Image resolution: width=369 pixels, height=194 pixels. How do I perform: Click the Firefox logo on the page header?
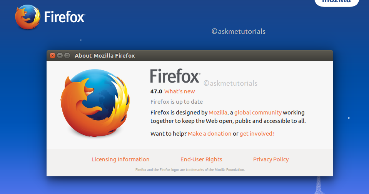pyautogui.click(x=28, y=17)
